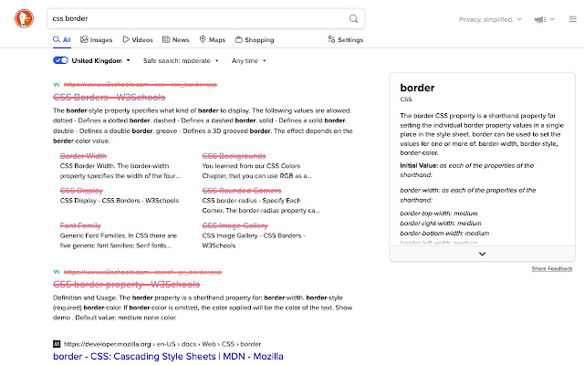584x365 pixels.
Task: Open the Any time filter dropdown
Action: (x=249, y=61)
